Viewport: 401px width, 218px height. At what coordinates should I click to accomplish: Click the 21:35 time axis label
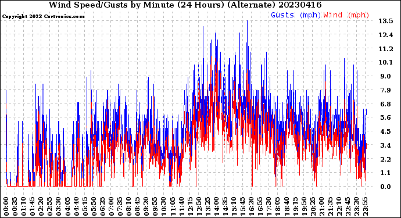(x=330, y=206)
